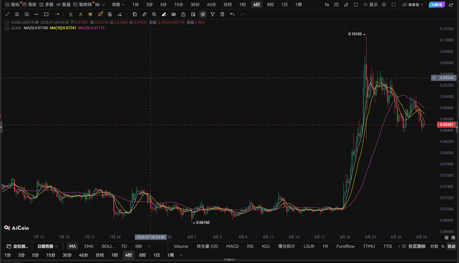
Task: Click the red 0.08501 current price label
Action: [x=447, y=125]
